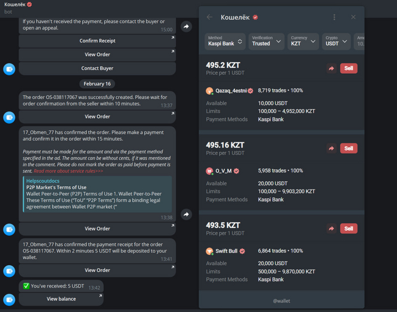Click the verified badge in Wallet panel title
The height and width of the screenshot is (312, 397).
[x=255, y=17]
